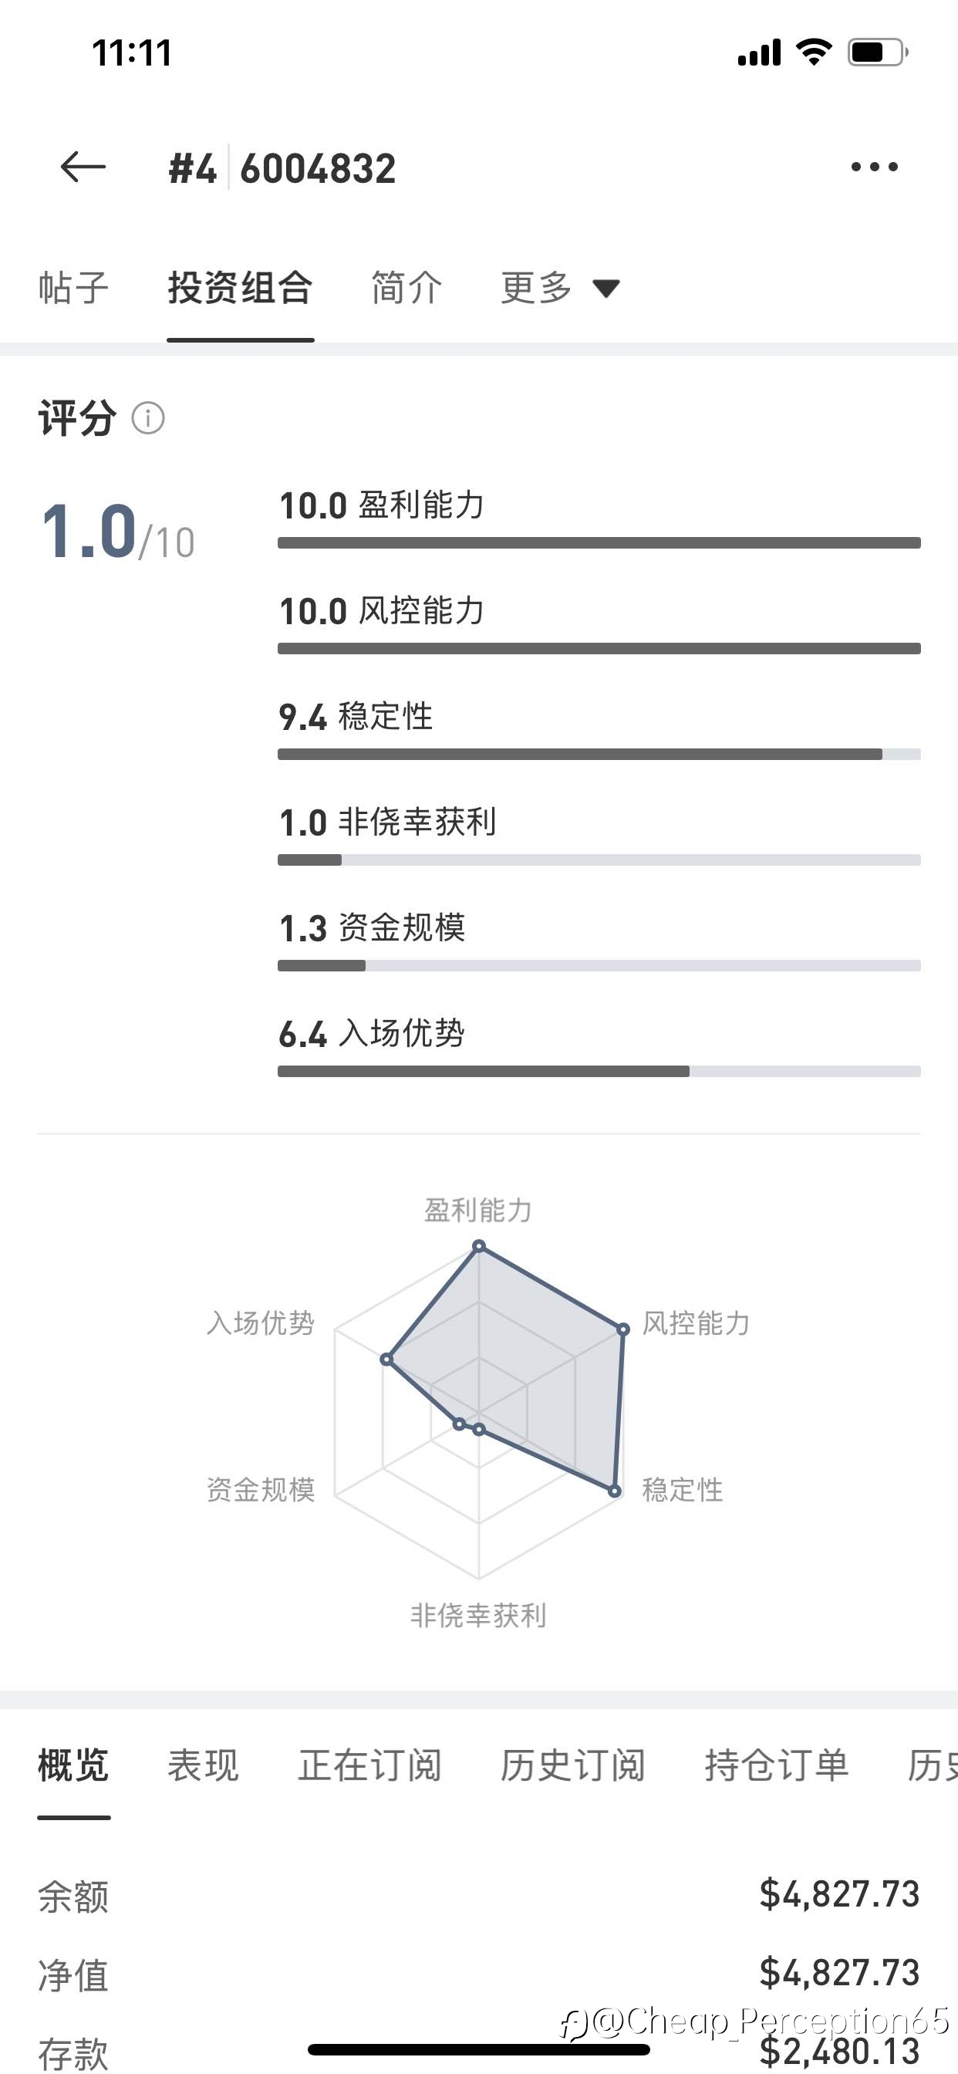Tap the cellular signal bars icon

(x=759, y=52)
